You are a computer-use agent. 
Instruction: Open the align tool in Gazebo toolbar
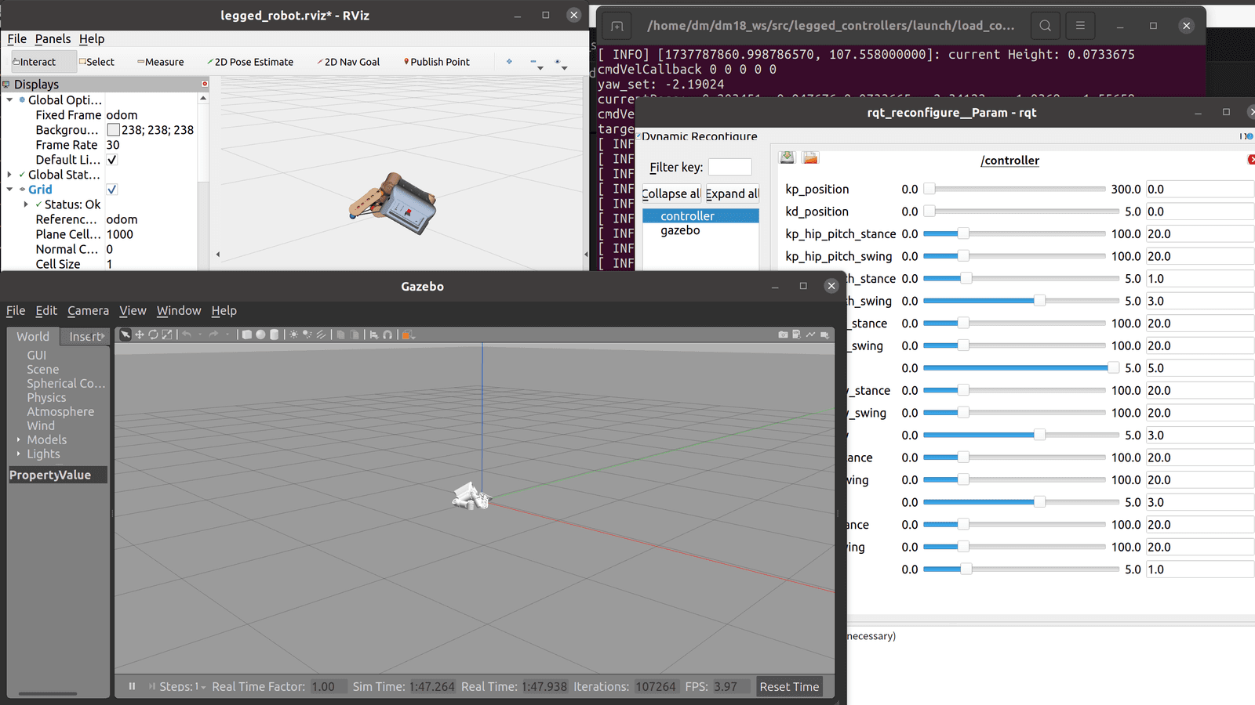374,334
